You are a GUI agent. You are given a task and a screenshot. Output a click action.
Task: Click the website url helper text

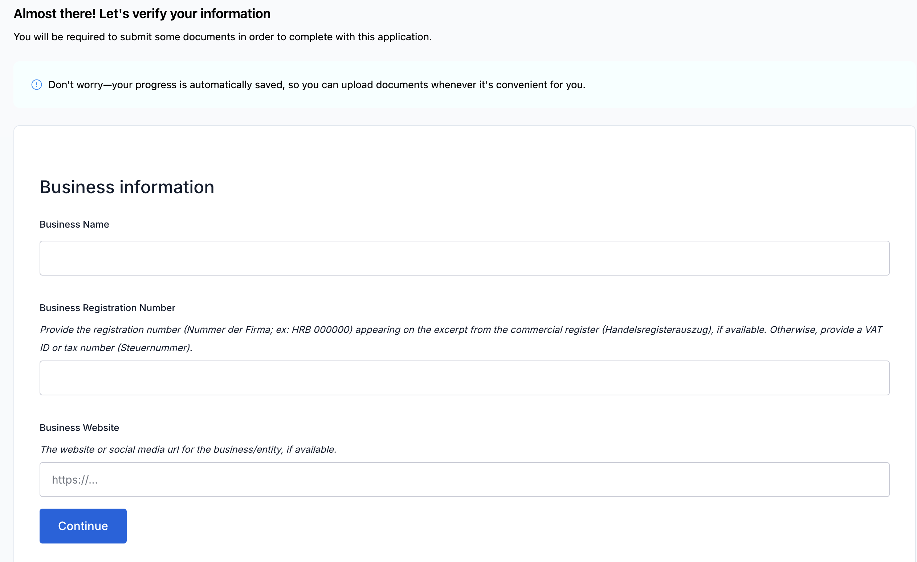[x=188, y=449]
